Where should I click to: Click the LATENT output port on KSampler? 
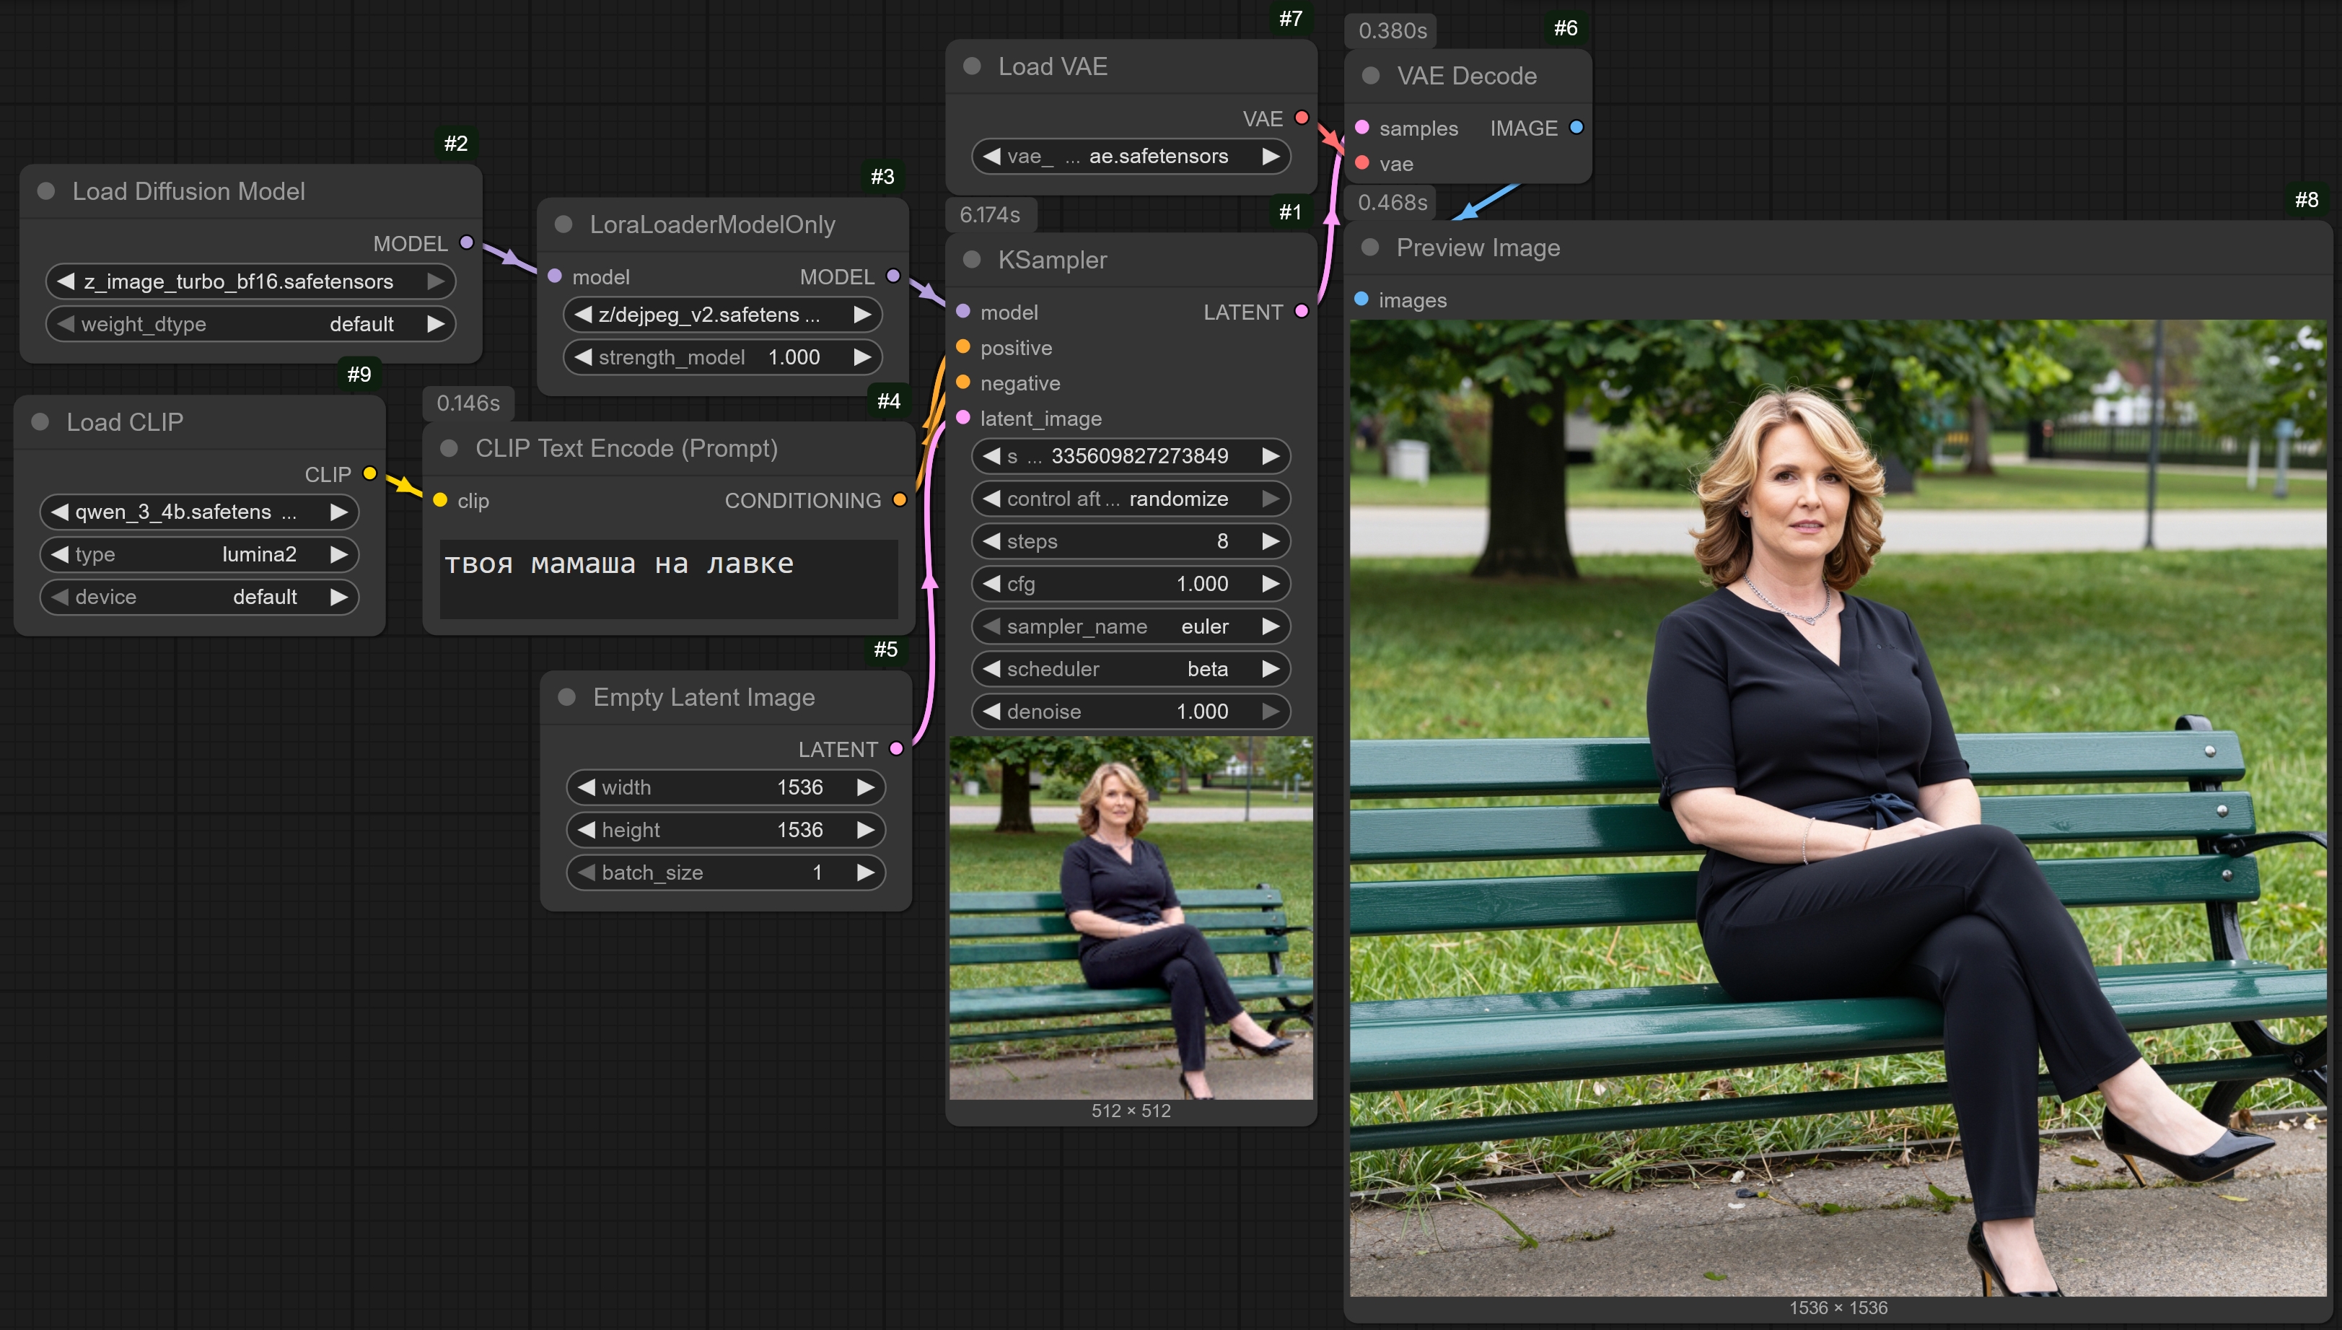point(1302,312)
